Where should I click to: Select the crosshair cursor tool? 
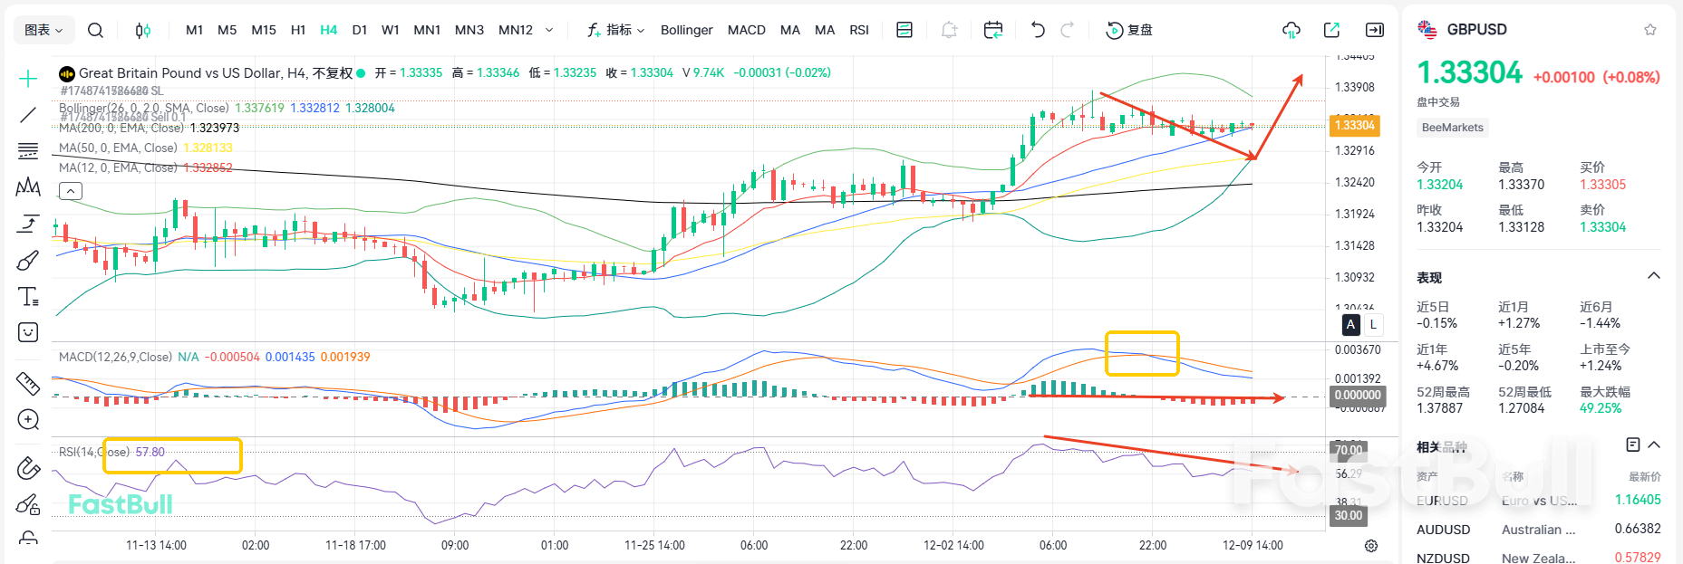coord(28,80)
